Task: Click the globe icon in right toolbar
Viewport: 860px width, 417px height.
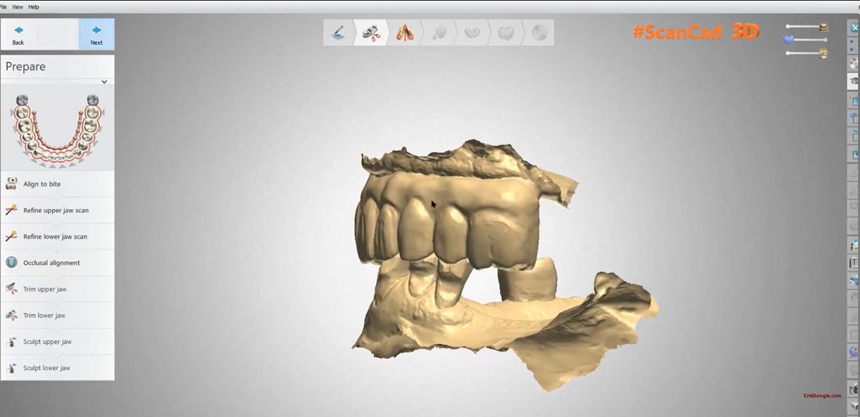Action: [x=853, y=352]
